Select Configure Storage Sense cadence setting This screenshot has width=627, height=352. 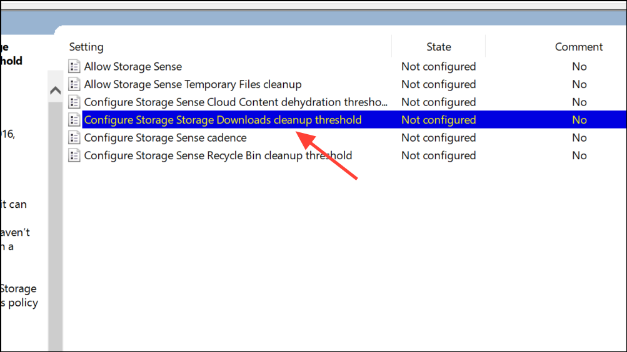165,138
